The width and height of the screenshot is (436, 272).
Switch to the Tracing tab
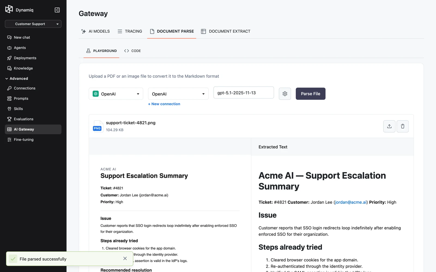(130, 31)
